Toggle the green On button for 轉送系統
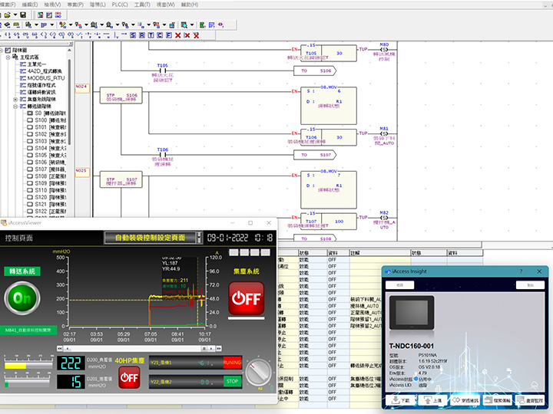The width and height of the screenshot is (553, 414). click(x=22, y=297)
